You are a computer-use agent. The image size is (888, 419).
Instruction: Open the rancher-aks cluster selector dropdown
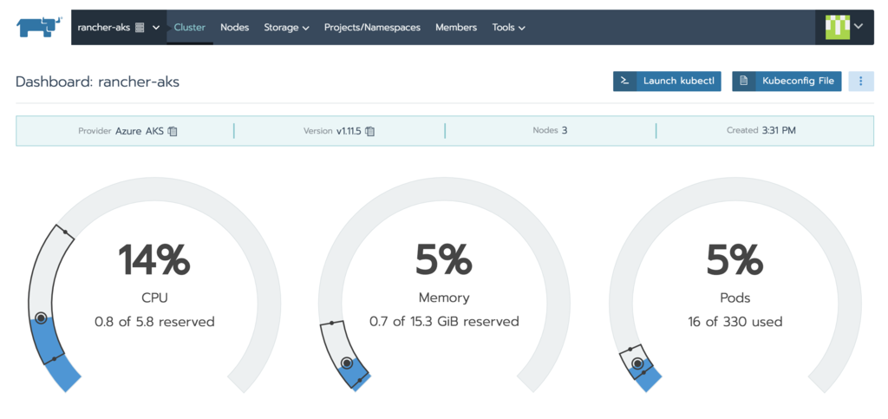pos(119,27)
